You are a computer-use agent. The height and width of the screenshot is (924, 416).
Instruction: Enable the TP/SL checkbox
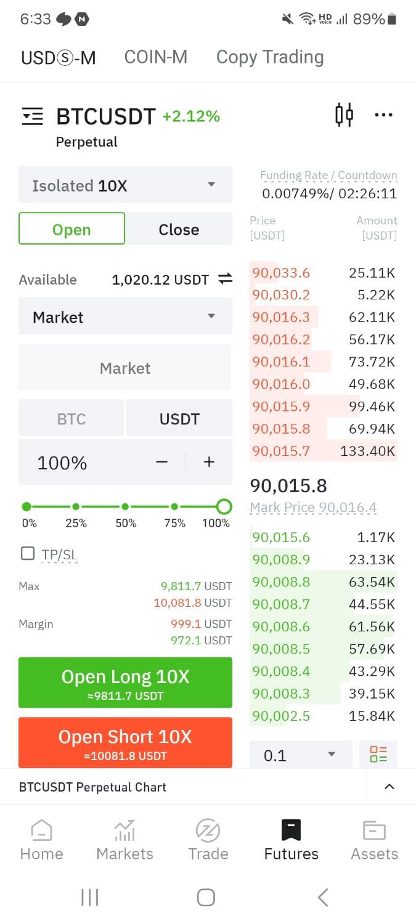28,554
